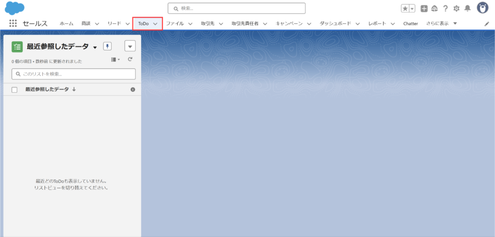Open the 商談 tab
This screenshot has width=495, height=237.
pos(86,23)
